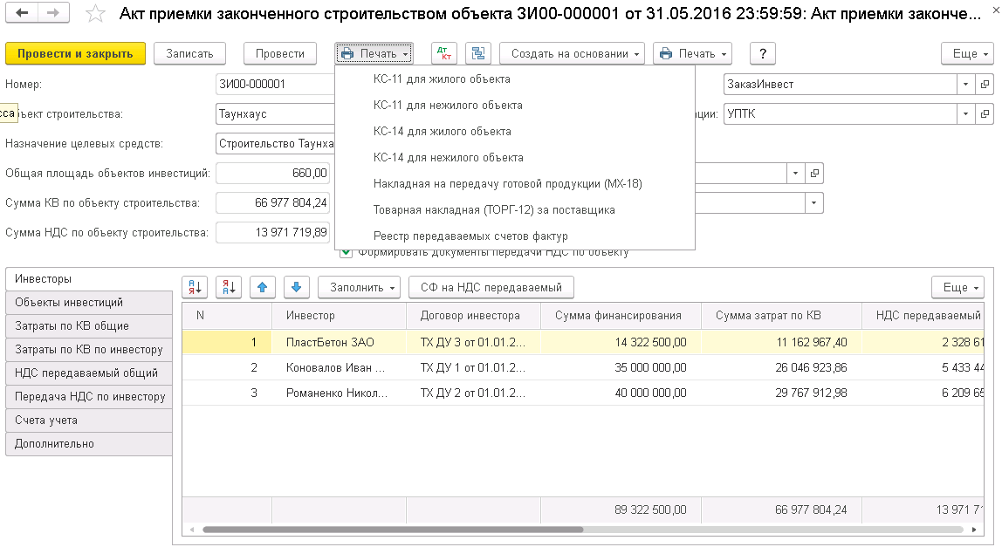Toggle Формировать документы передачи НДС checkbox
This screenshot has width=1002, height=554.
[x=347, y=252]
